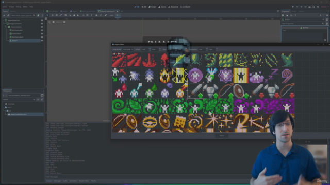
Task: Select the RichTextLabel2 node
Action: tap(18, 37)
